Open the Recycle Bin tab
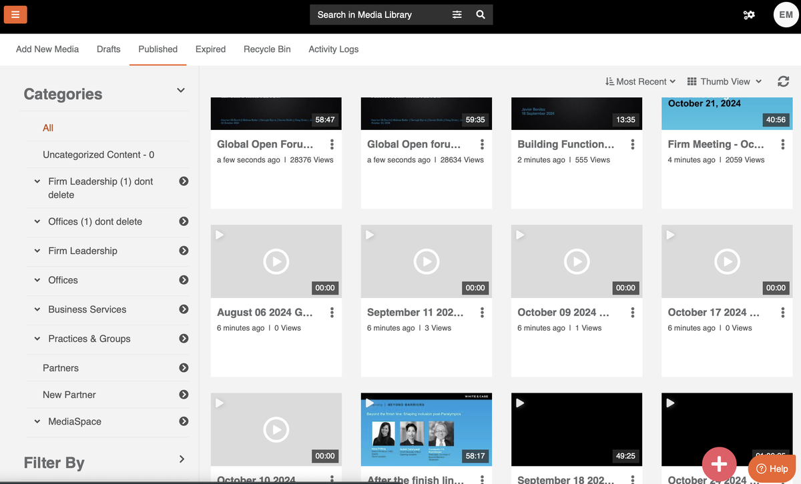This screenshot has width=801, height=484. coord(267,49)
